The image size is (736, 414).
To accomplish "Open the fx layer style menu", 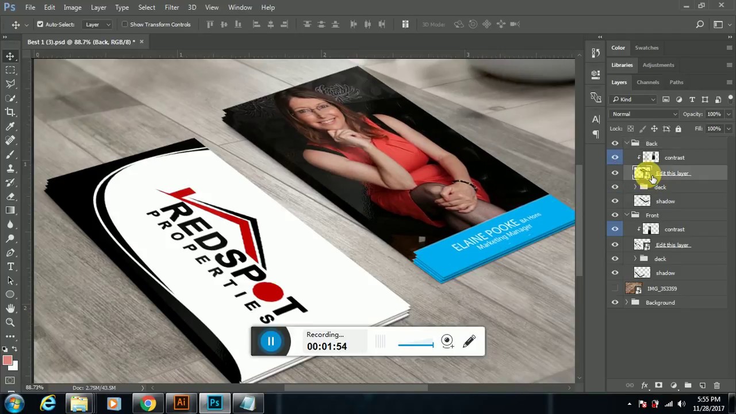I will [645, 385].
